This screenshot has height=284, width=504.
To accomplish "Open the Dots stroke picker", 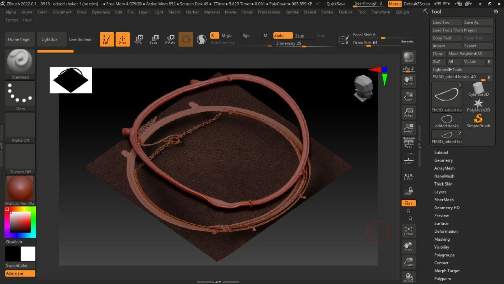I will 20,96.
